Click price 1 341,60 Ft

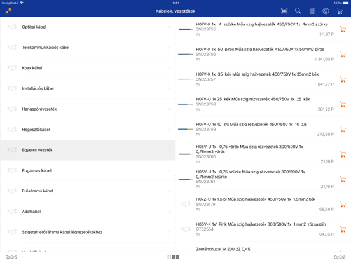(x=324, y=59)
